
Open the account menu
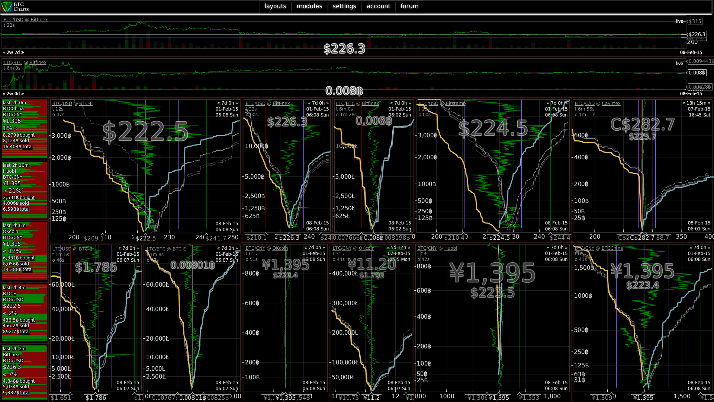378,6
